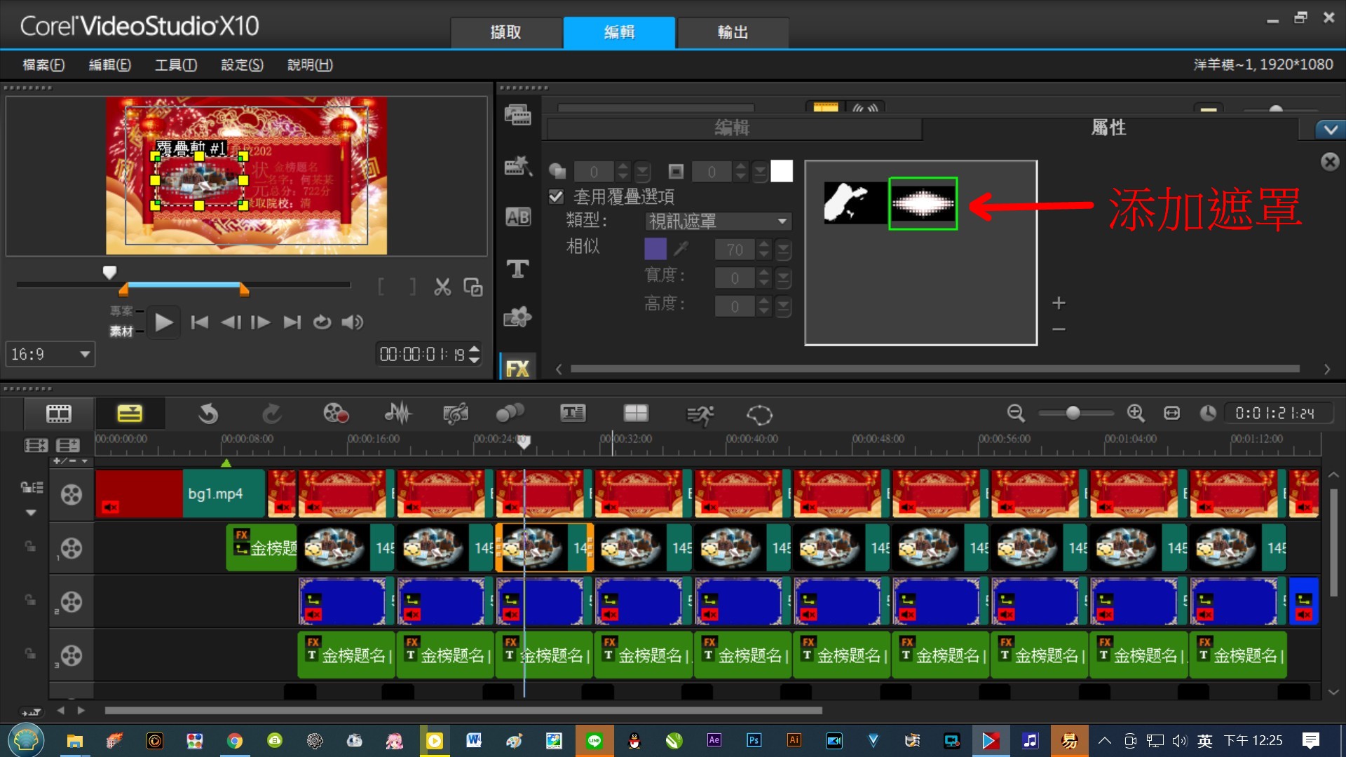Toggle ripple editing on video track
This screenshot has width=1346, height=757.
[32, 487]
